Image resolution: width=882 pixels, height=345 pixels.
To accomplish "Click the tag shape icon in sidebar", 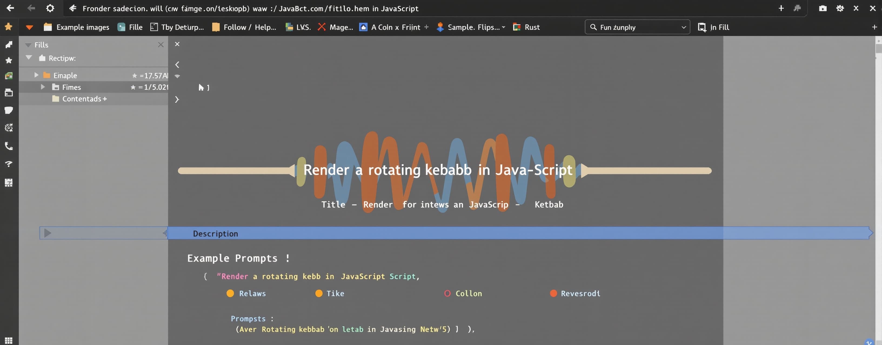I will pyautogui.click(x=9, y=110).
